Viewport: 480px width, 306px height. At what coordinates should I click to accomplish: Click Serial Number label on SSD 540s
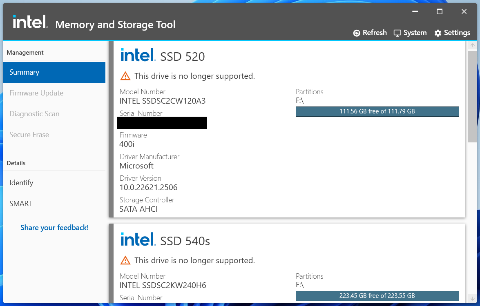(141, 298)
